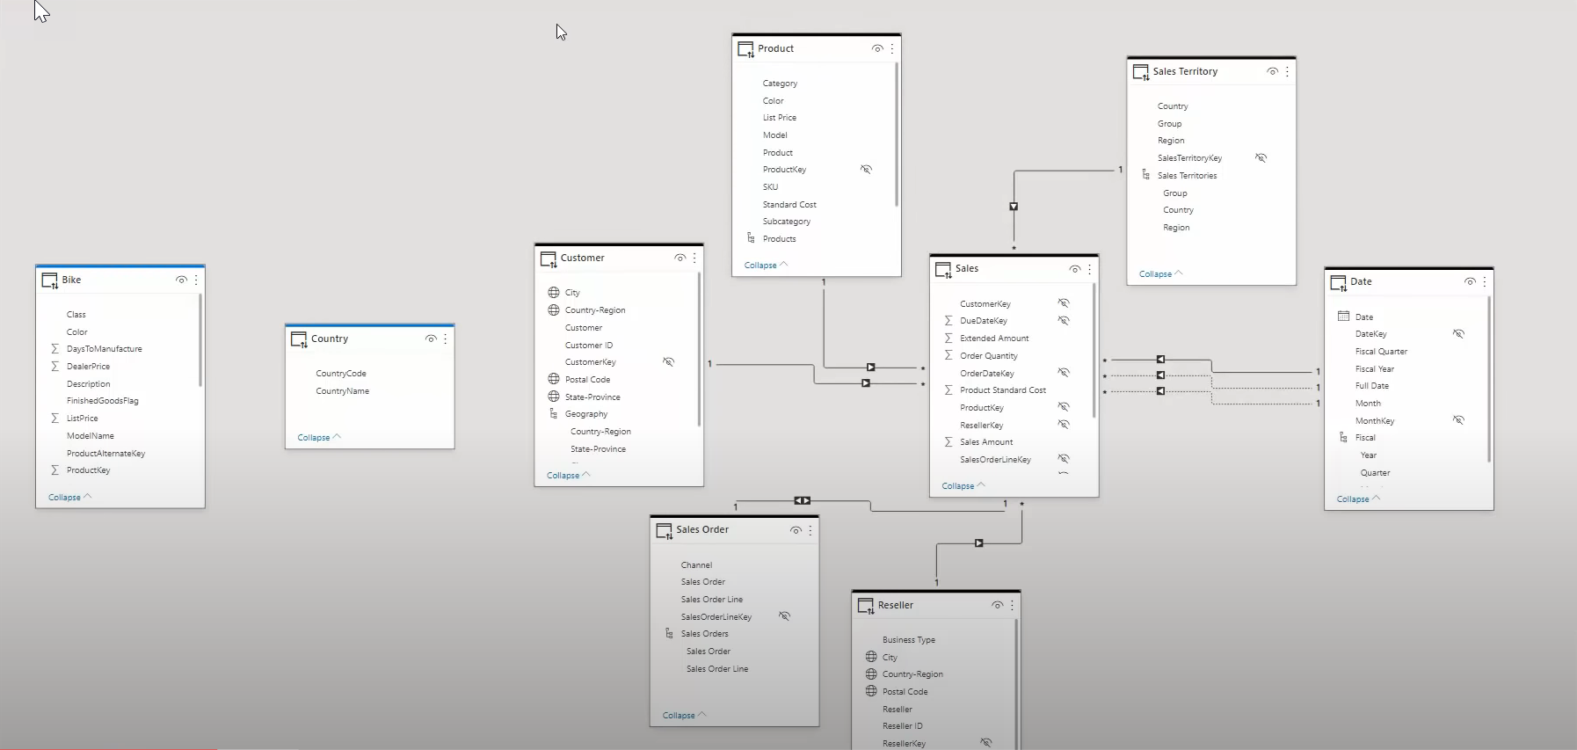The width and height of the screenshot is (1577, 750).
Task: Click the sigma icon beside Sales Amount
Action: click(948, 442)
